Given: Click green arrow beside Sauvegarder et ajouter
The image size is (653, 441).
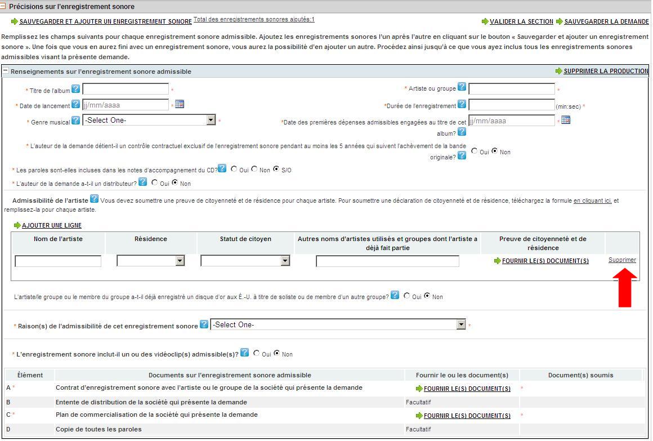Looking at the screenshot, I should click(x=15, y=21).
